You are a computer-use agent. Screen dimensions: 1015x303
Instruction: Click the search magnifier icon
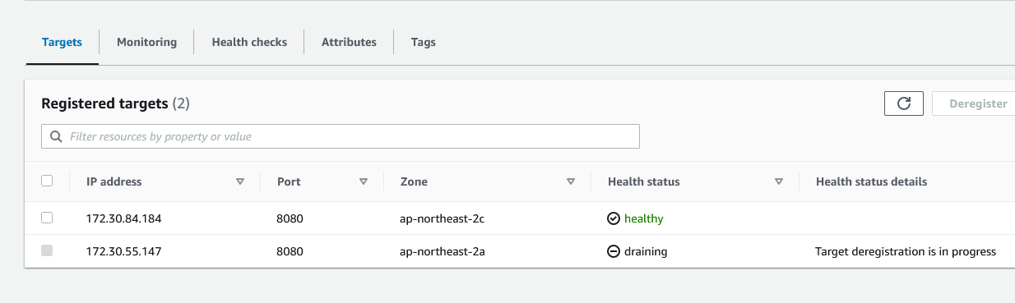(56, 136)
